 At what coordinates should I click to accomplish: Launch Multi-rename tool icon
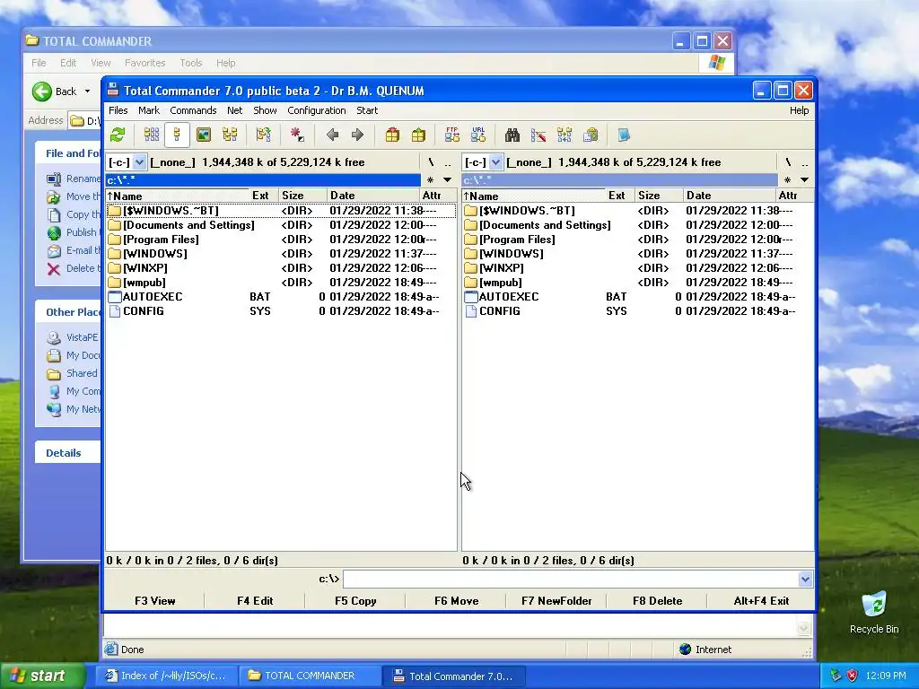click(538, 135)
